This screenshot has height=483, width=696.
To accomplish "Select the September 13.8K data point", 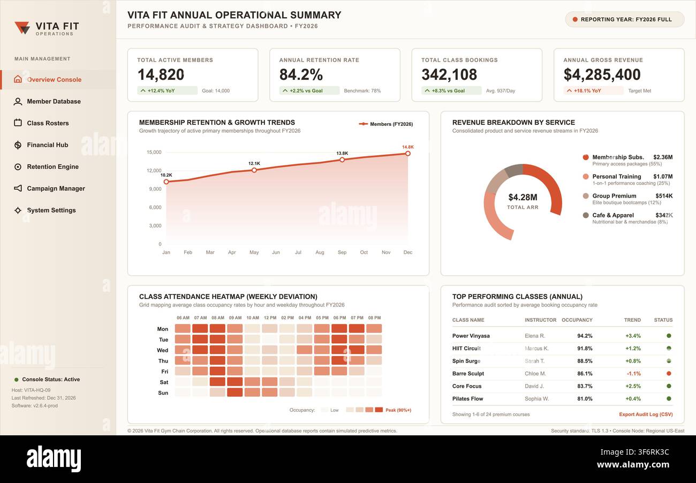I will pos(342,160).
